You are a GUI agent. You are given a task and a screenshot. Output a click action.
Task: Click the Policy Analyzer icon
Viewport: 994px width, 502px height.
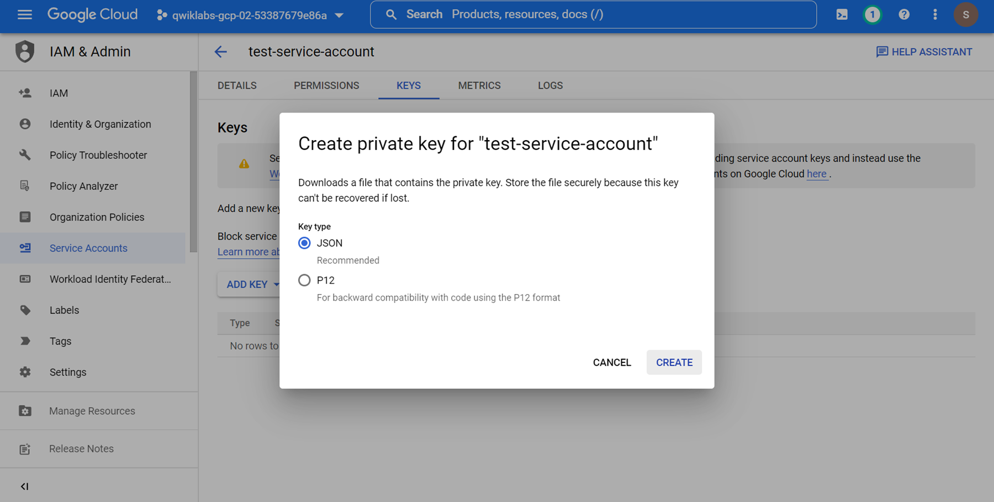point(25,186)
